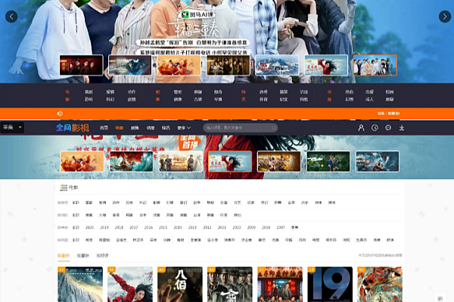
Task: Sort by 按最热 tab
Action: tap(64, 256)
